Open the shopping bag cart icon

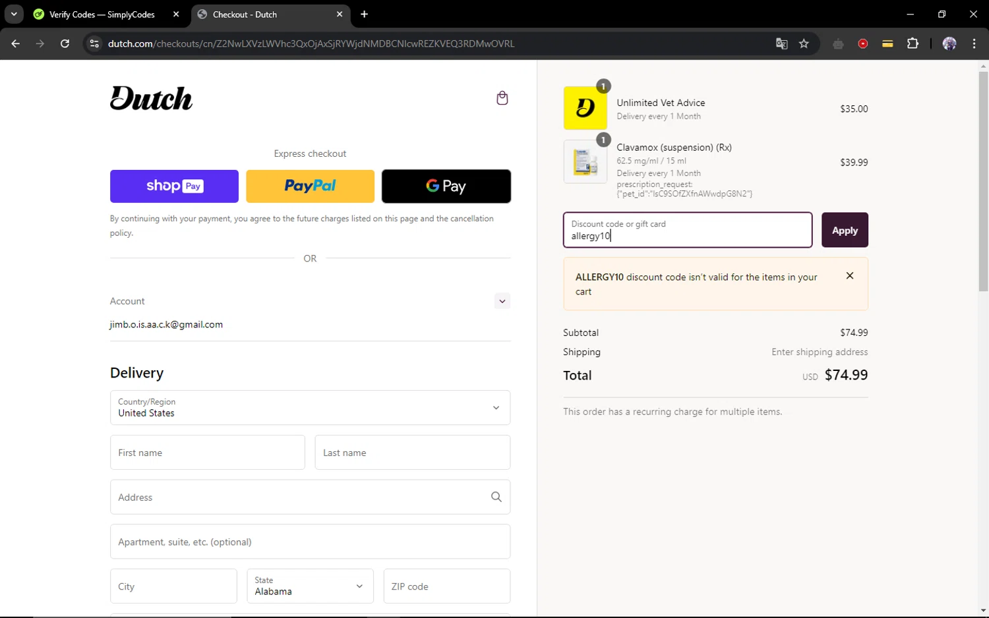[x=502, y=98]
